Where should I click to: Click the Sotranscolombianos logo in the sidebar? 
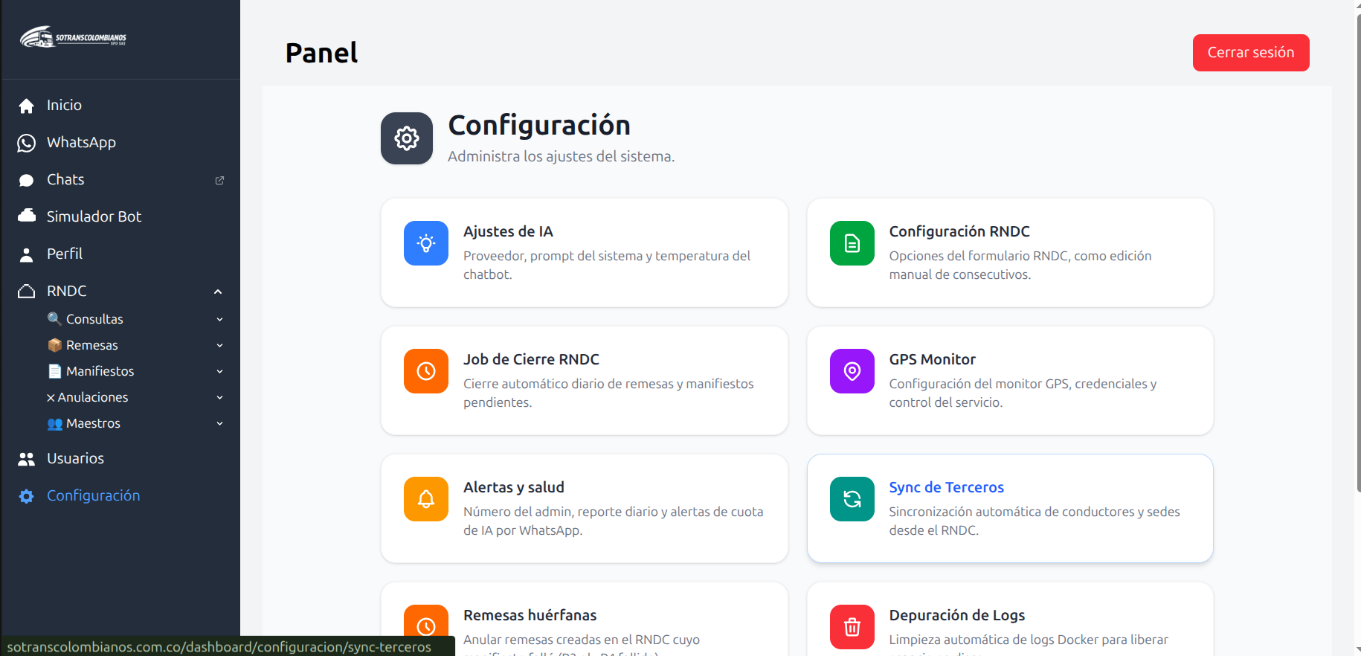pos(73,37)
